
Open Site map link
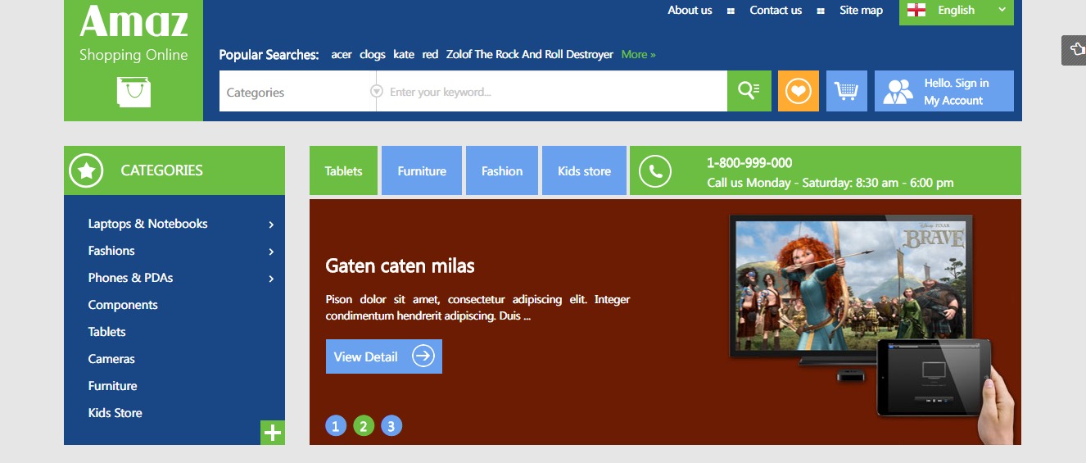(861, 10)
